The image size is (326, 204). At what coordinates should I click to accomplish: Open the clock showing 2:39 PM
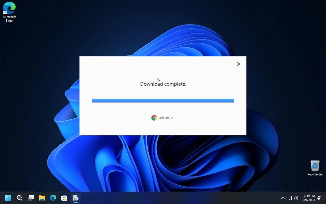click(309, 198)
